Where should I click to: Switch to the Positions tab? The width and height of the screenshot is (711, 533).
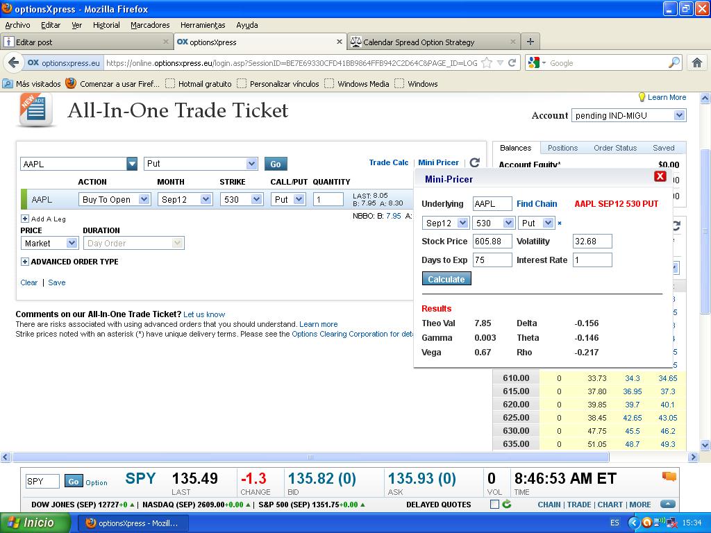562,148
